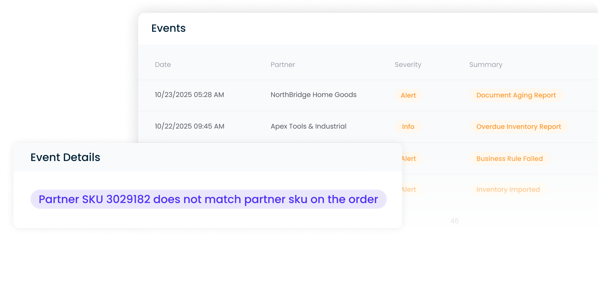The height and width of the screenshot is (284, 598).
Task: Click the Info severity badge
Action: [x=408, y=127]
